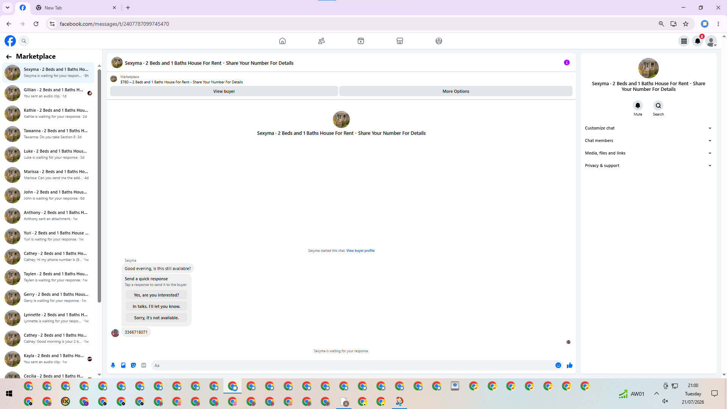The image size is (727, 409).
Task: Reload the page in Chrome
Action: pos(36,24)
